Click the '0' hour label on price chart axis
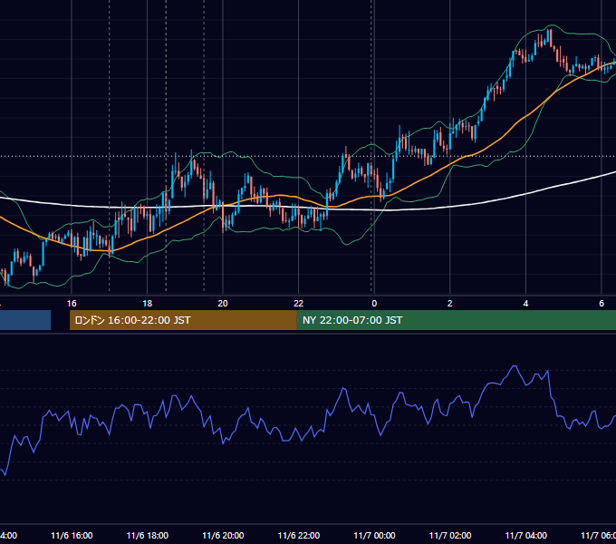Image resolution: width=616 pixels, height=544 pixels. click(374, 304)
